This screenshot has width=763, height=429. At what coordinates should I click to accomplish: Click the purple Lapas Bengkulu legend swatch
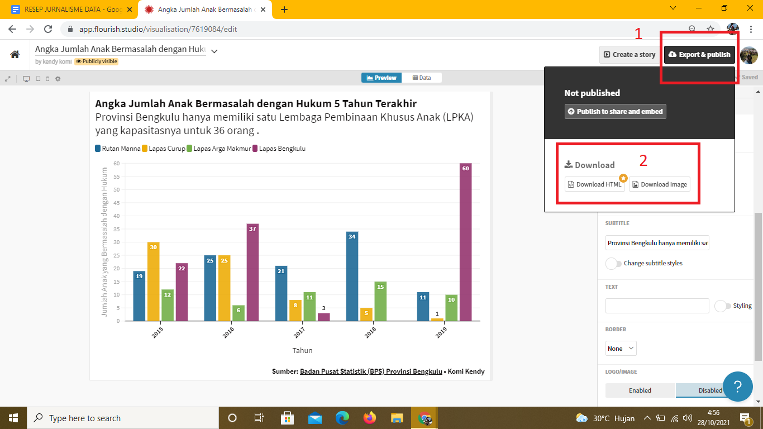pyautogui.click(x=255, y=149)
